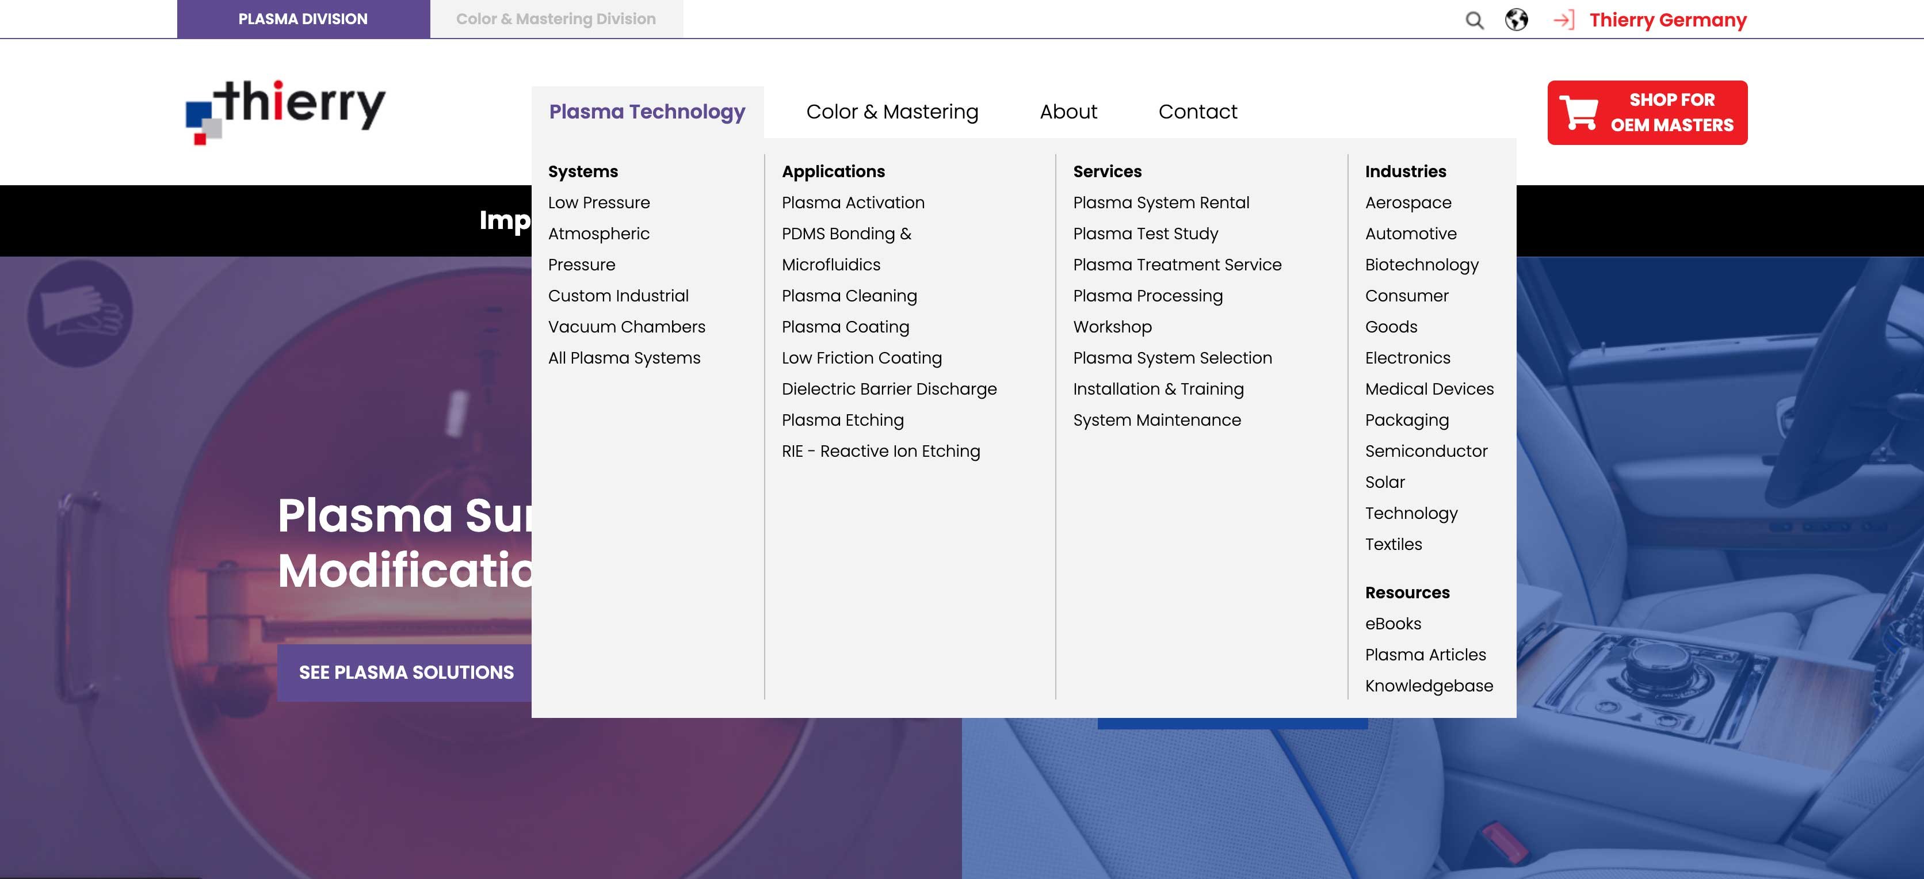This screenshot has height=879, width=1924.
Task: Open Plasma Test Study link
Action: pos(1145,234)
